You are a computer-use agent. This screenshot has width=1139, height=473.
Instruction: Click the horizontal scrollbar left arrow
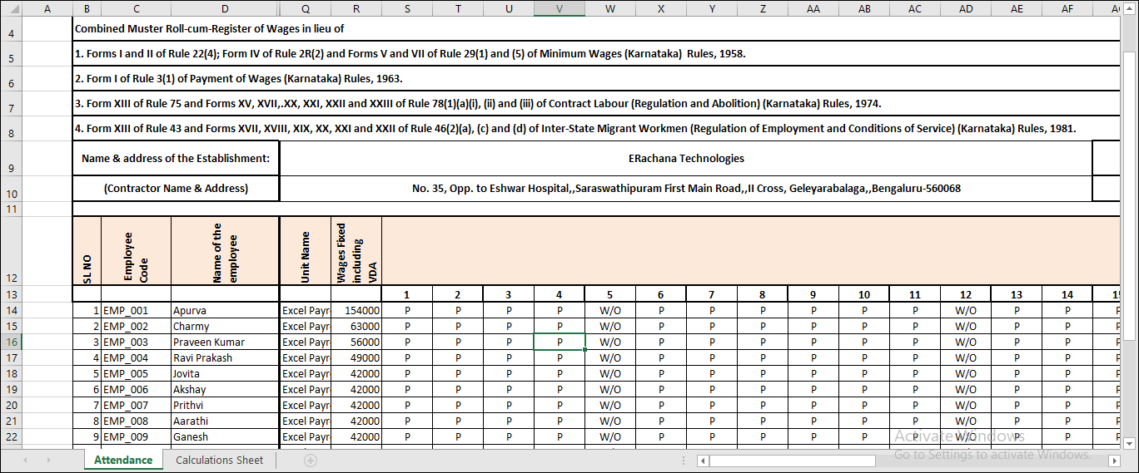[704, 460]
